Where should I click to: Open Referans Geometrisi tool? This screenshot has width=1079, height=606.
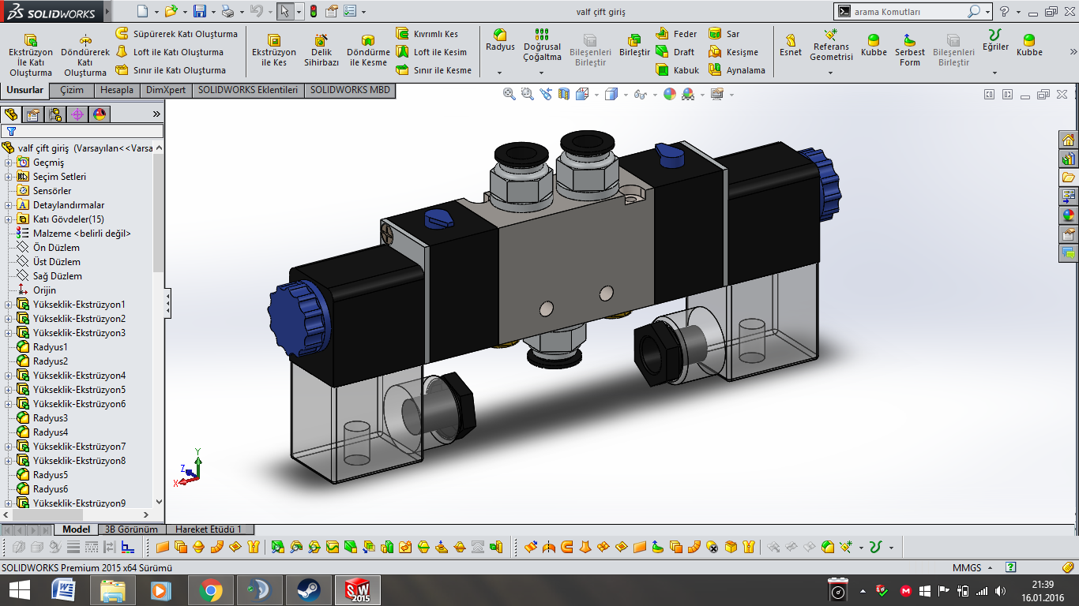click(831, 45)
